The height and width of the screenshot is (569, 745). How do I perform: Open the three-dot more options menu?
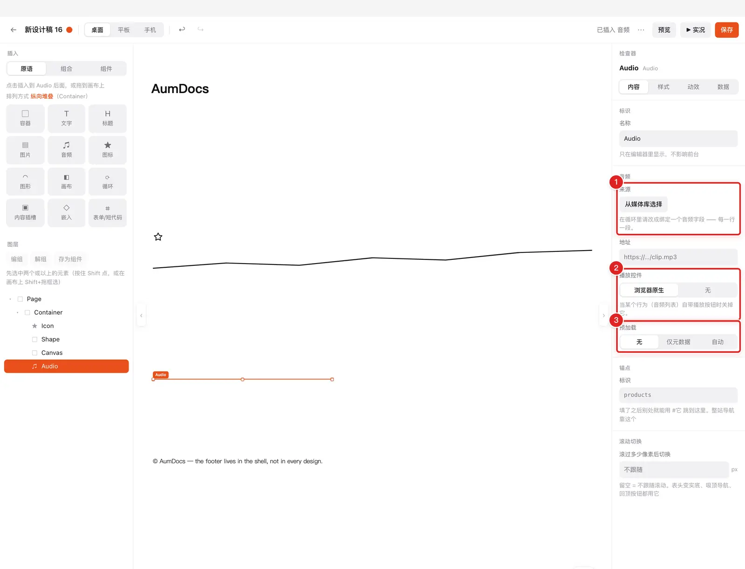tap(641, 30)
